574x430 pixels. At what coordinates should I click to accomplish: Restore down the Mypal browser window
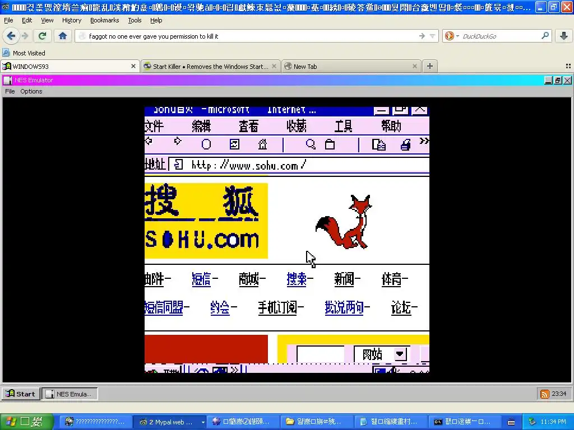tap(554, 7)
